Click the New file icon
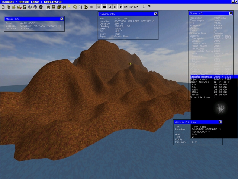Viewport: 238px width, 179px height. tap(3, 7)
